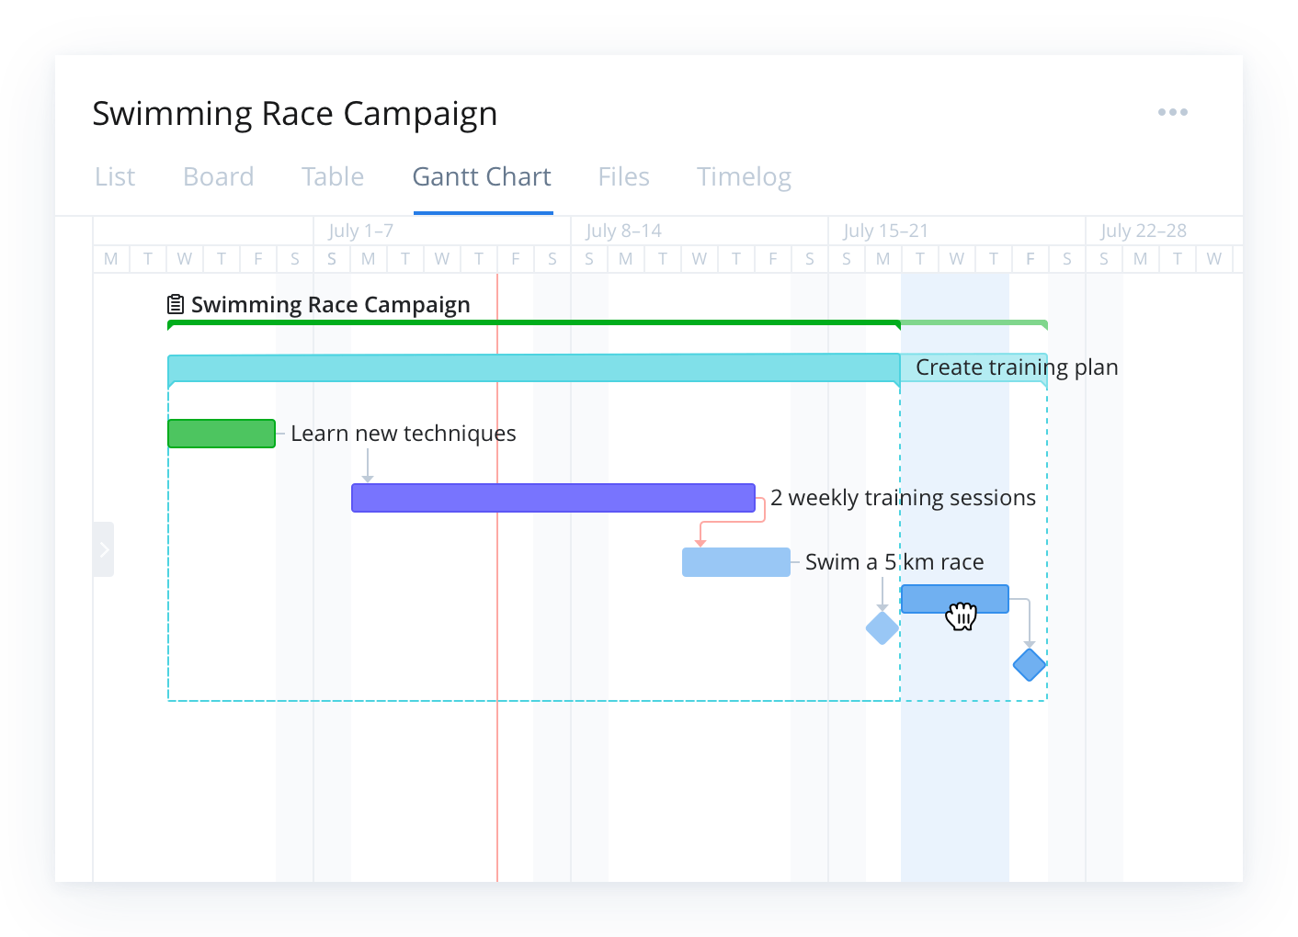Click the Swimming Race Campaign project title
Viewport: 1298px width, 937px height.
pos(294,113)
